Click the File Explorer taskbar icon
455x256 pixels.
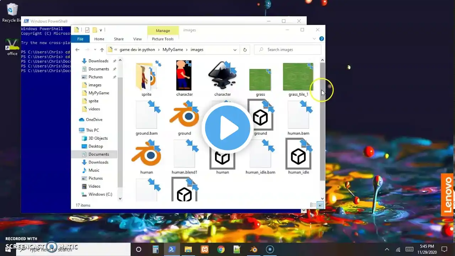coord(188,249)
